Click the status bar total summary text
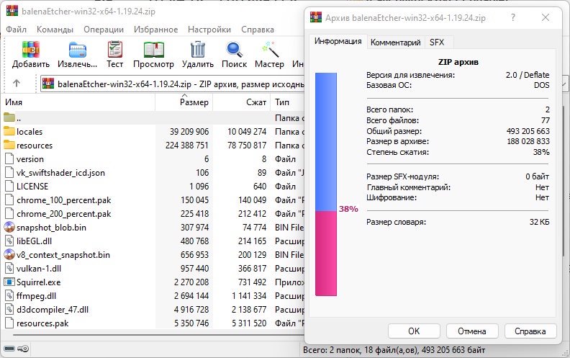The width and height of the screenshot is (570, 358). pos(394,350)
